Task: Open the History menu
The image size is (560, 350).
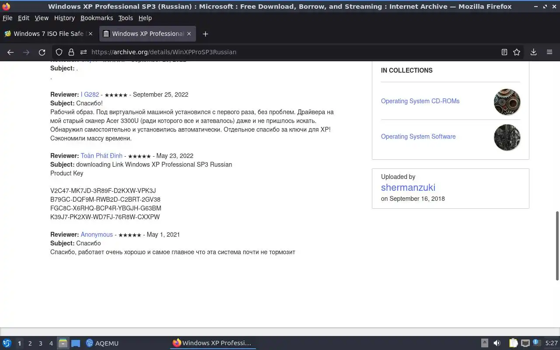Action: [64, 18]
